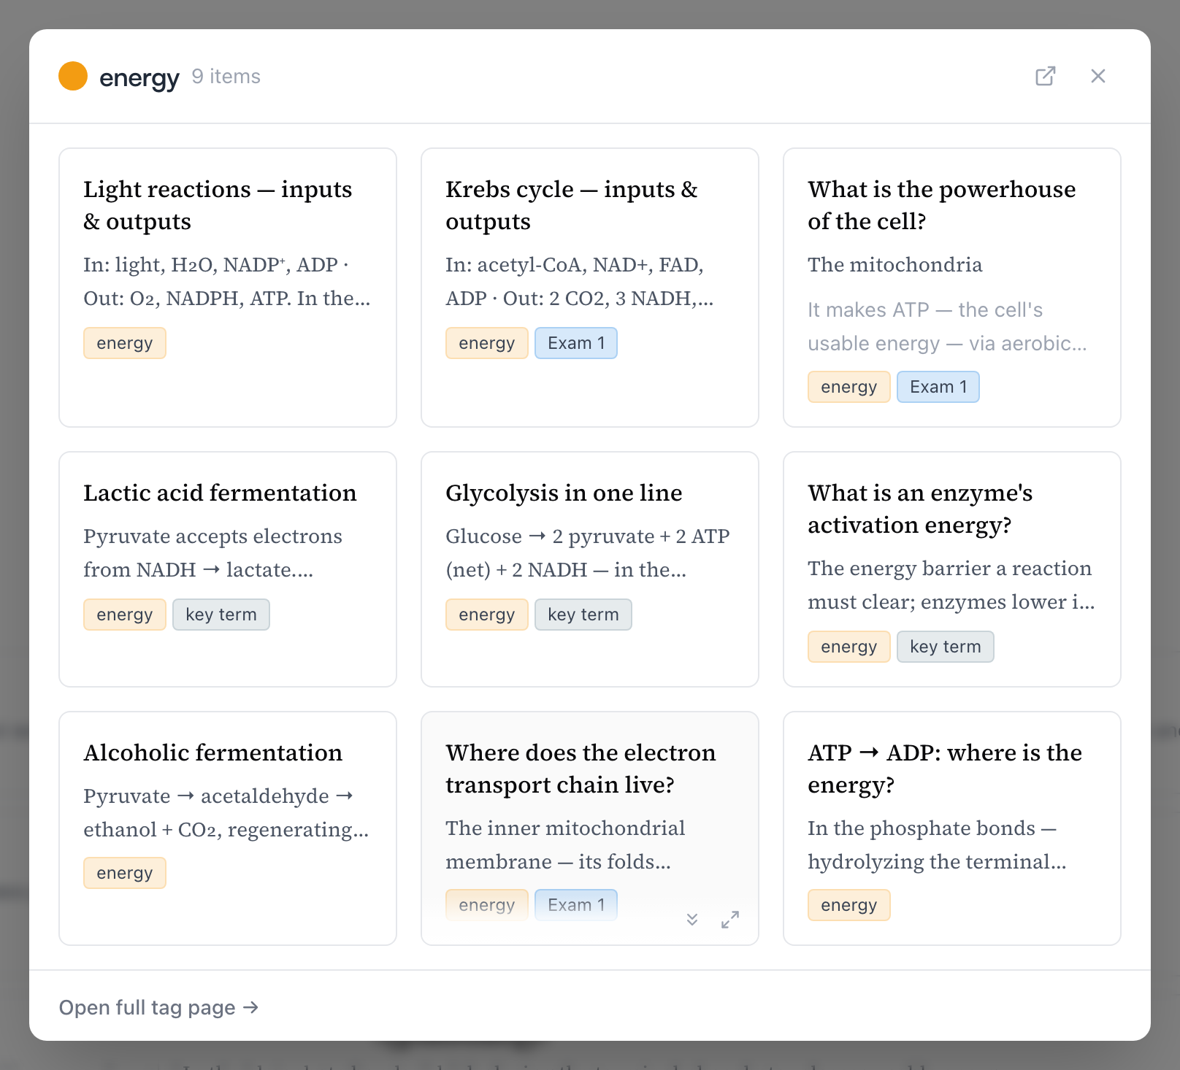The height and width of the screenshot is (1070, 1180).
Task: Click energy tag on ATP to ADP card
Action: [x=849, y=905]
